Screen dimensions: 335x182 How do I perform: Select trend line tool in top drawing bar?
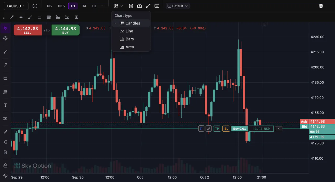click(12, 17)
